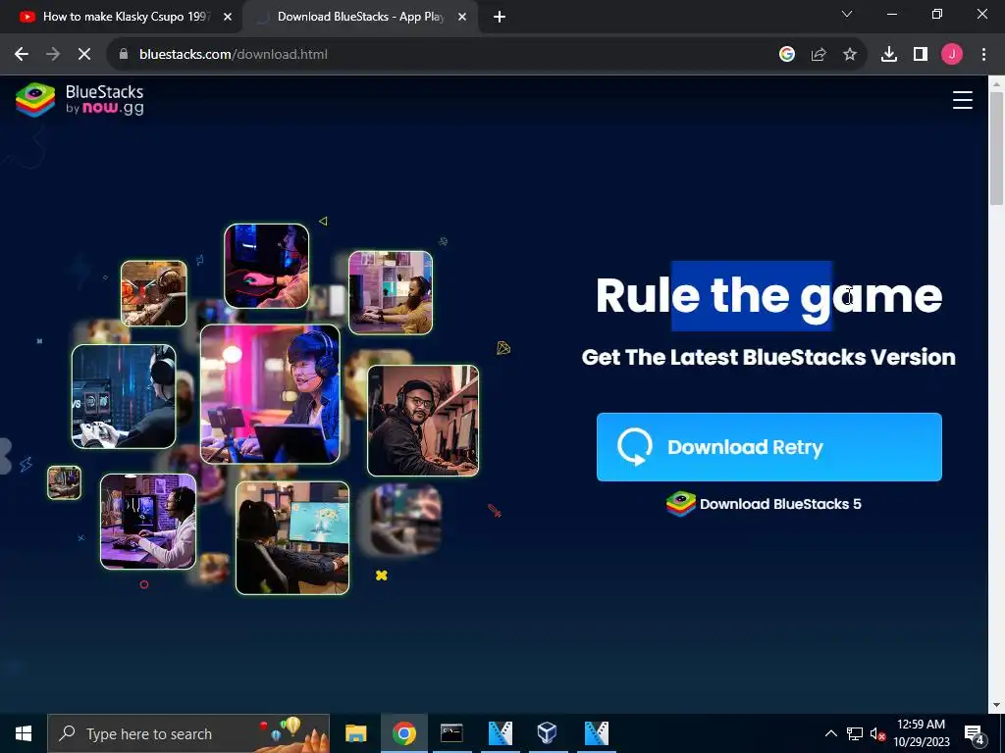Switch to the How to make Klasky Csupo tab

[122, 17]
